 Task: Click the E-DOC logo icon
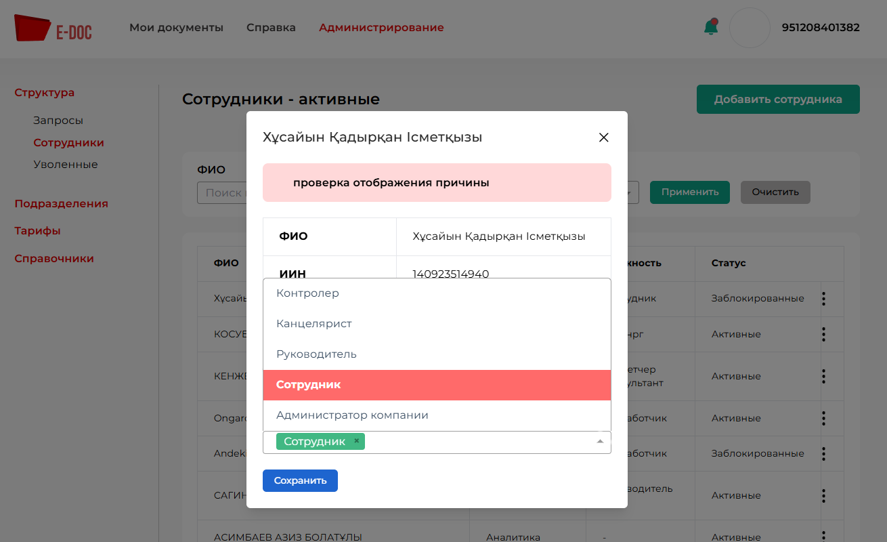[33, 28]
